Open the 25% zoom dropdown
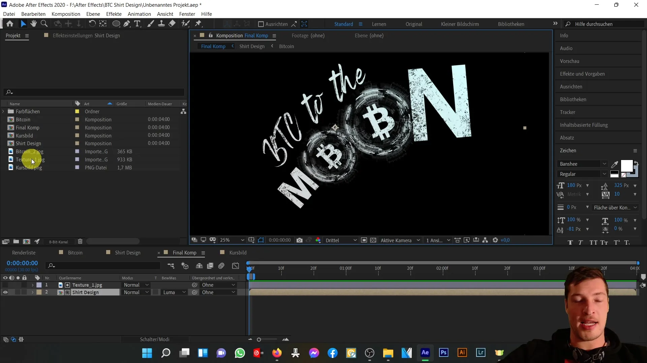Screen dimensions: 647x363 (x=232, y=240)
